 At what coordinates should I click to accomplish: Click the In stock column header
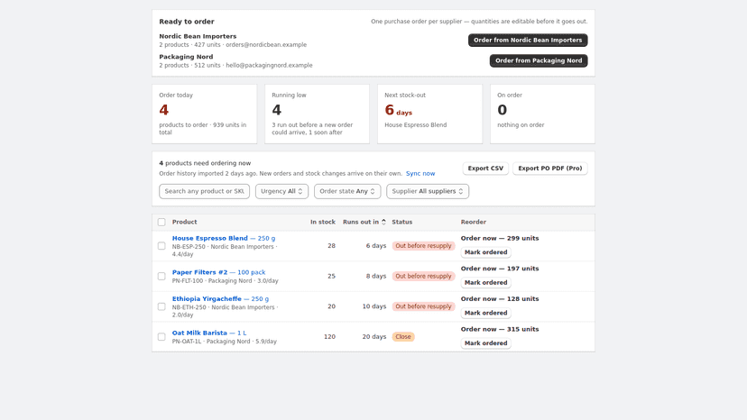(x=322, y=222)
